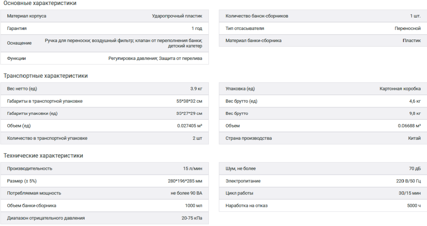Screen dimensions: 427x226
Task: Click the Тип отсасывателя Переносной value
Action: click(407, 28)
